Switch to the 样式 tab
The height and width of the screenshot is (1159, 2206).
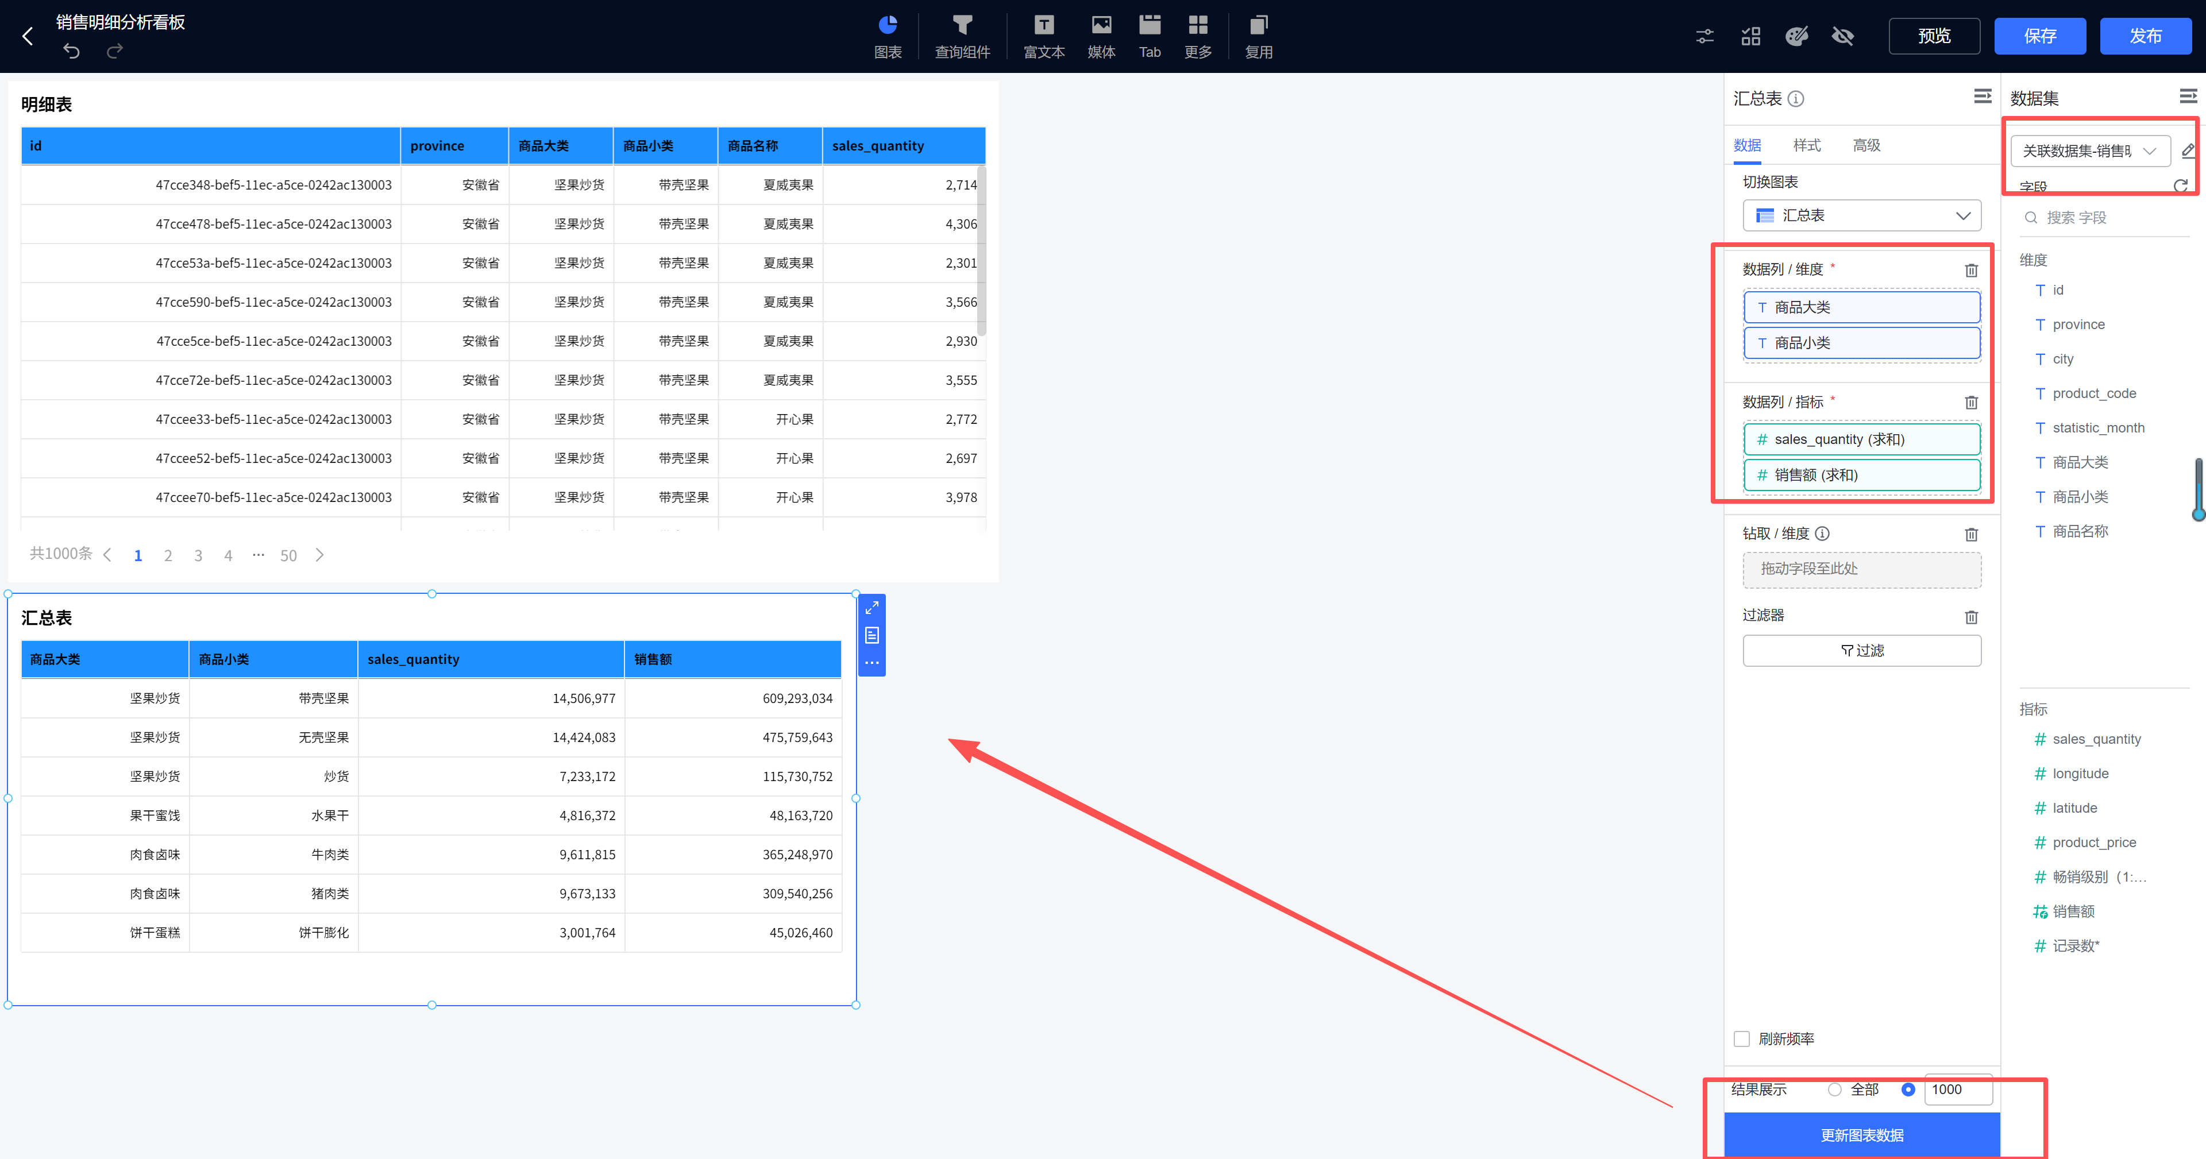[x=1807, y=145]
